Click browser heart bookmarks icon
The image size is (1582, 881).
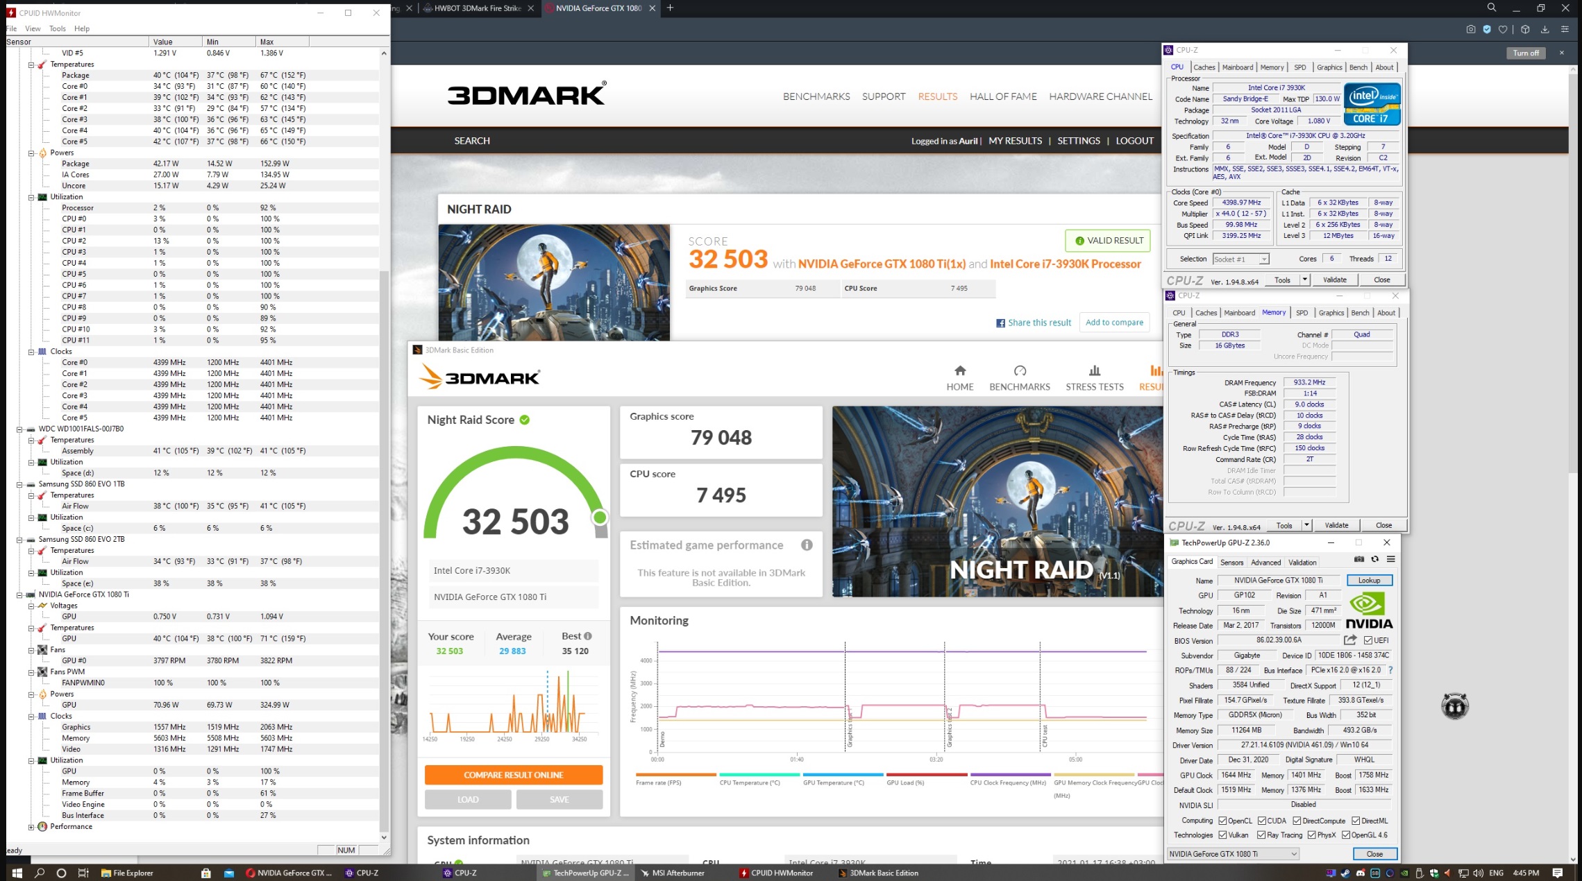click(x=1503, y=29)
